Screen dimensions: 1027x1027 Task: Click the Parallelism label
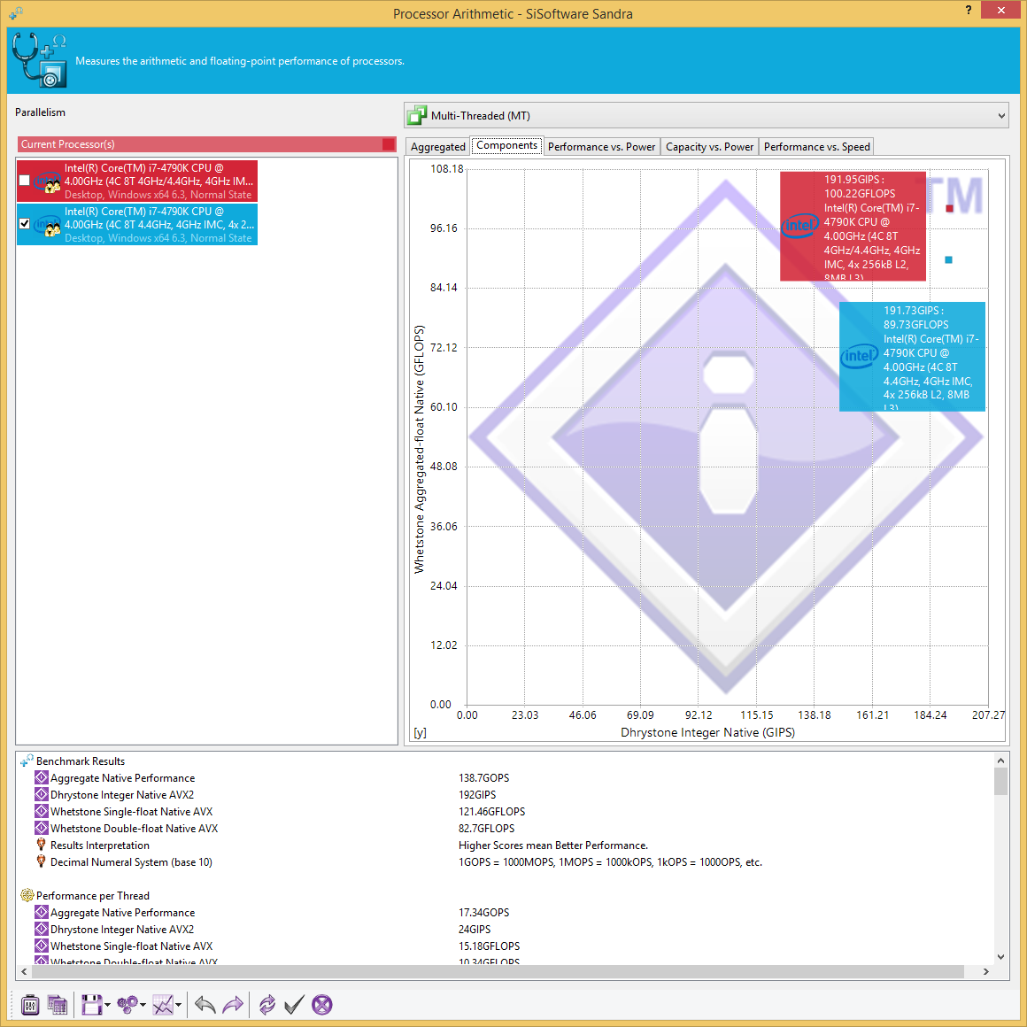point(40,112)
